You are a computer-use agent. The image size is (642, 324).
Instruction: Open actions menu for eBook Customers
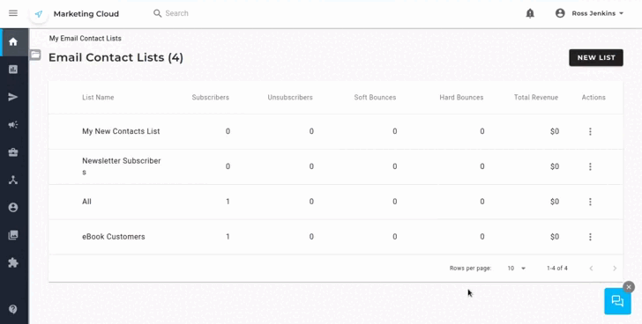(590, 237)
